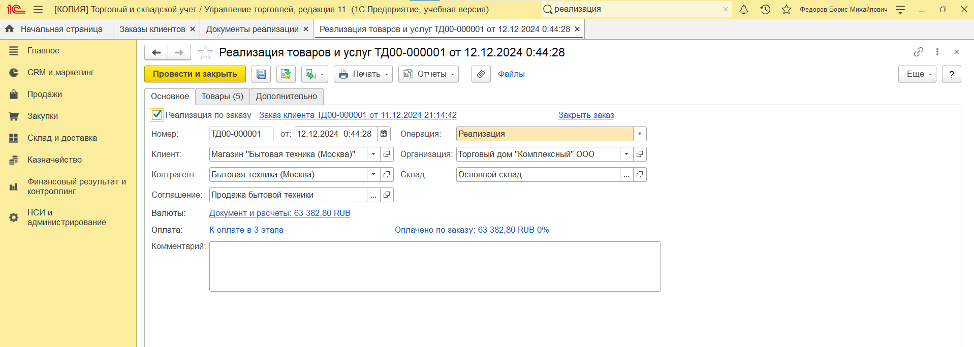Open the 1C main menu logo
This screenshot has height=347, width=974.
(x=16, y=9)
